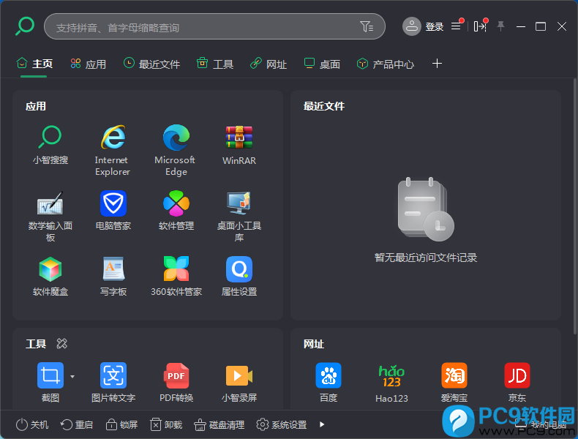Click the 锁屏 lock screen button
Image resolution: width=578 pixels, height=439 pixels.
click(121, 424)
